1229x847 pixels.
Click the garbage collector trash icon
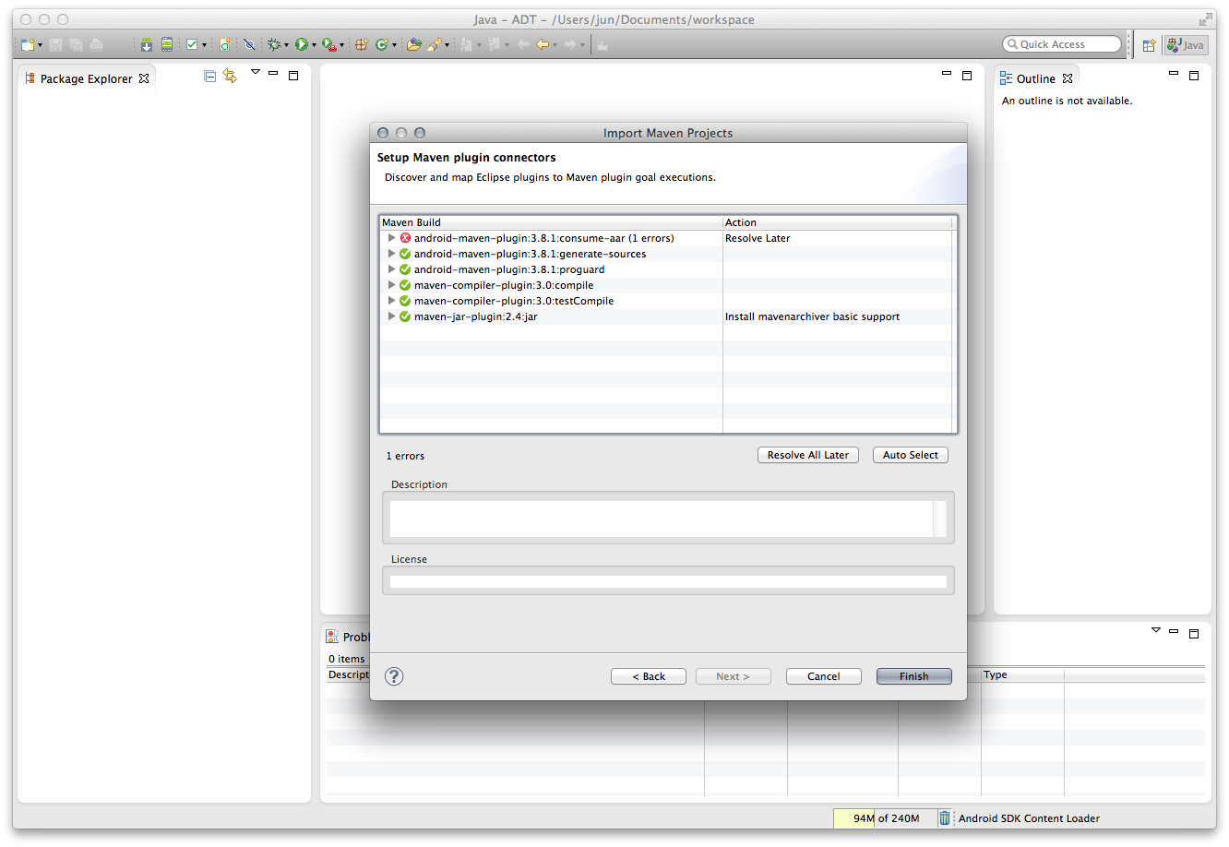coord(945,817)
